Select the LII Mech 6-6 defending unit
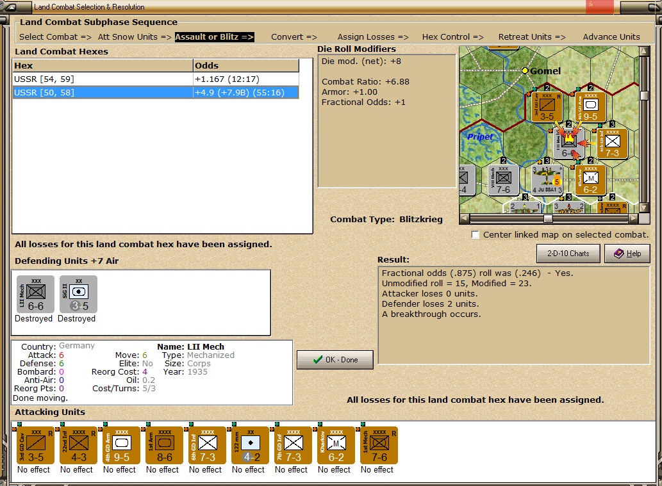The height and width of the screenshot is (486, 662). click(x=35, y=294)
